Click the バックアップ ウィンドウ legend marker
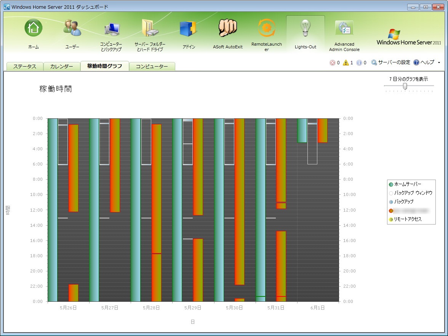 391,193
